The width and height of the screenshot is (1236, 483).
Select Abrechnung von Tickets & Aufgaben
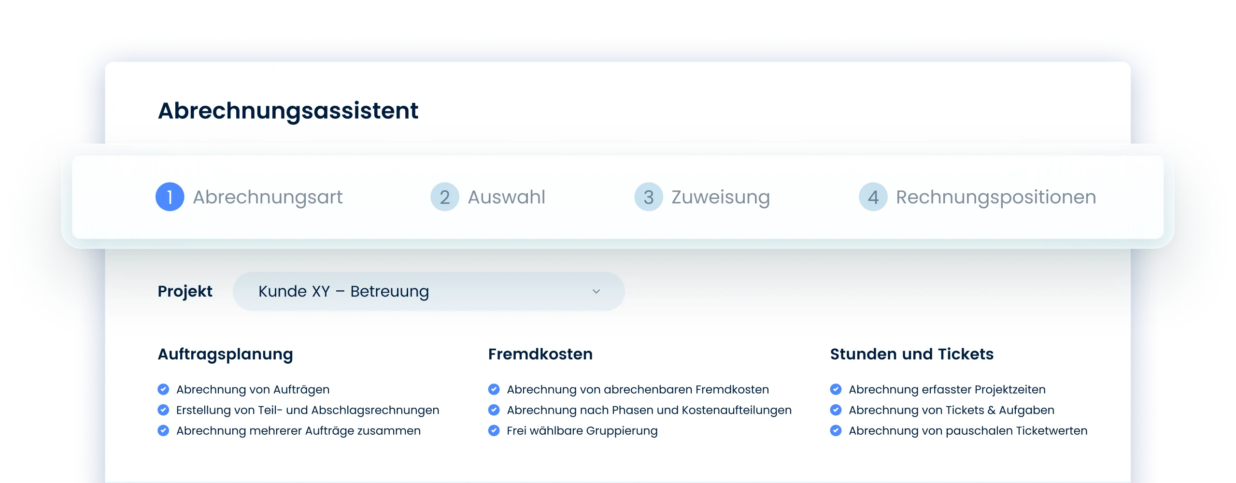point(951,410)
